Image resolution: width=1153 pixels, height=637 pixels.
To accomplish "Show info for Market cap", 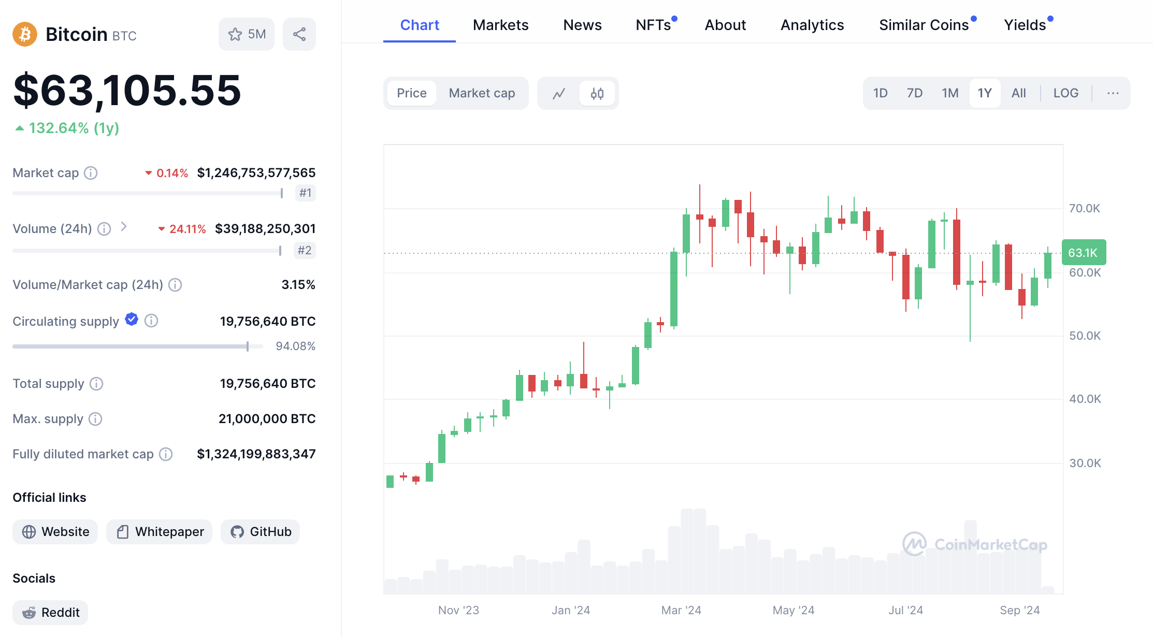I will 91,173.
